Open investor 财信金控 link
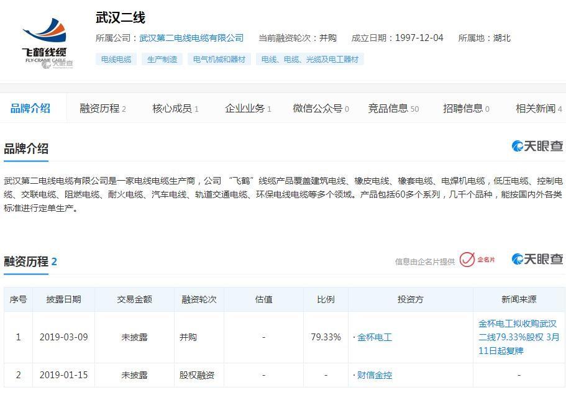Screen dimensions: 566x408 [x=375, y=375]
